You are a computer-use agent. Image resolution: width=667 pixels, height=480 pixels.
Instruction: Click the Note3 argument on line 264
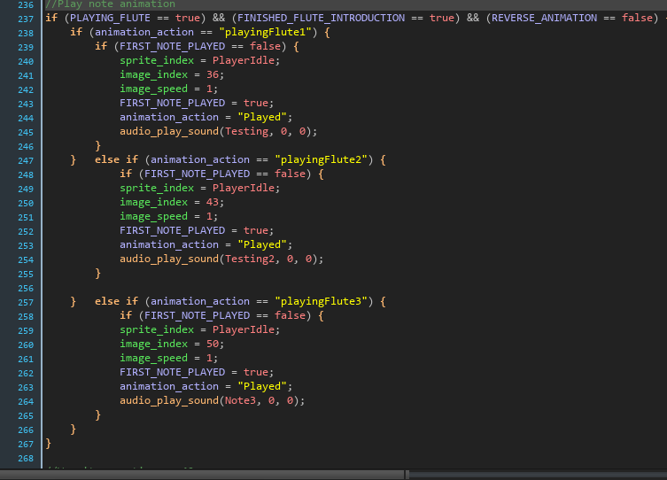coord(241,400)
